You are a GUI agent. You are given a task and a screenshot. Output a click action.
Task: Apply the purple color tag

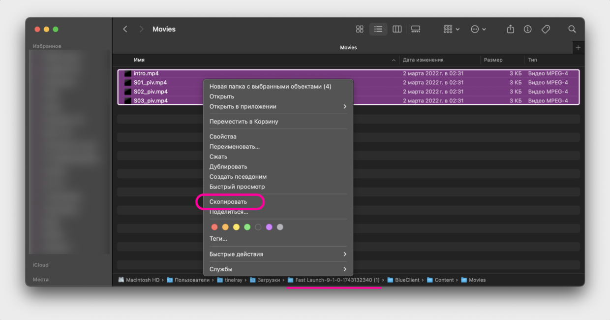point(269,227)
